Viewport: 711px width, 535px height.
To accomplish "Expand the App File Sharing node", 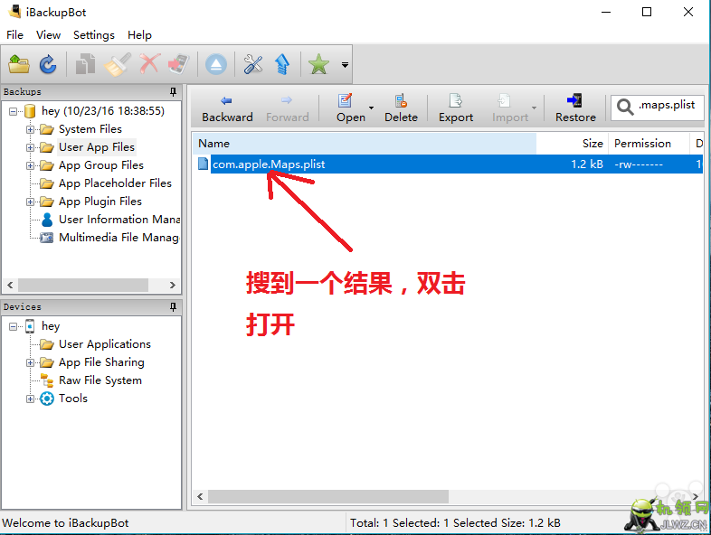I will click(x=30, y=363).
